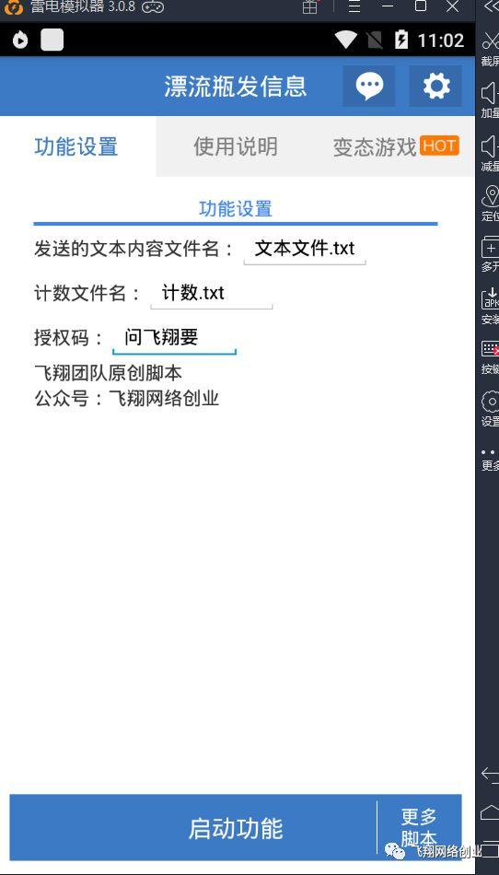Click the 更多脚本 button
The height and width of the screenshot is (875, 499).
[419, 828]
